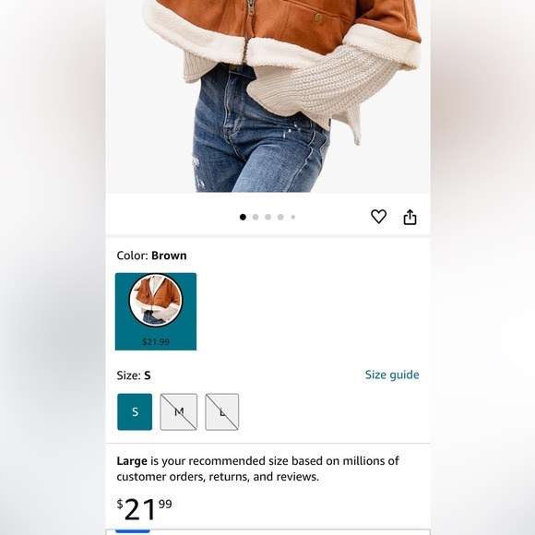Screen dimensions: 535x535
Task: Tap the circular jacket thumbnail in swatch
Action: coord(156,301)
